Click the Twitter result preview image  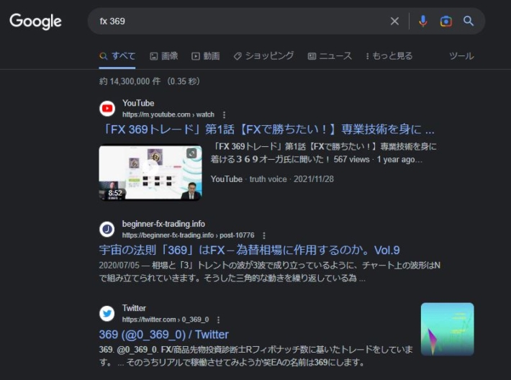[448, 329]
